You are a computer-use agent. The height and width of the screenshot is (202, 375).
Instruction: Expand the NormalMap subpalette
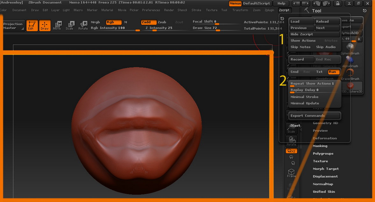tap(323, 184)
